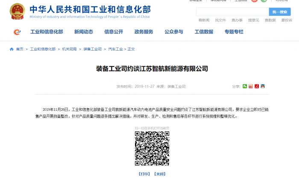Click the English ministry name under the title
299x181 pixels.
point(90,17)
